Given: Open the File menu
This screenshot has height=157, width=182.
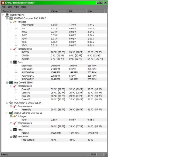Looking at the screenshot, I should click(4, 7).
